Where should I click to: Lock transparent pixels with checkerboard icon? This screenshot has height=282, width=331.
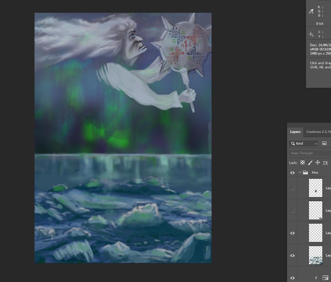(x=302, y=163)
